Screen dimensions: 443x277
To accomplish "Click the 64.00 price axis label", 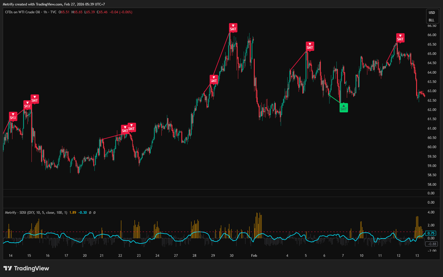I will pos(432,72).
